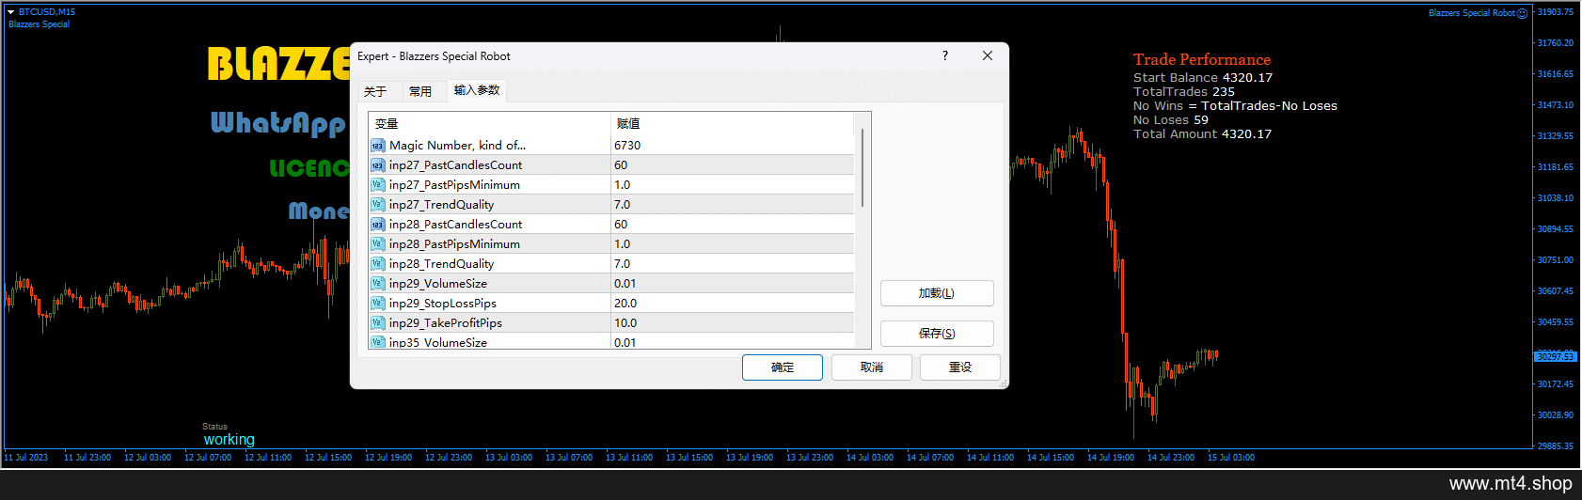The width and height of the screenshot is (1582, 500).
Task: Select the inp29_TakeProfitPips variable name
Action: click(x=446, y=323)
